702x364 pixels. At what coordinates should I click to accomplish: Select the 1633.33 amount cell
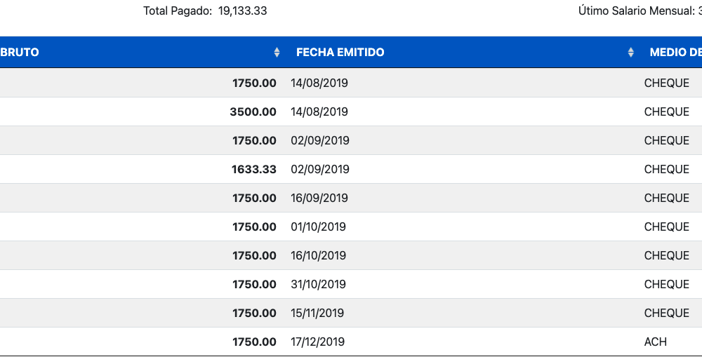click(x=254, y=170)
